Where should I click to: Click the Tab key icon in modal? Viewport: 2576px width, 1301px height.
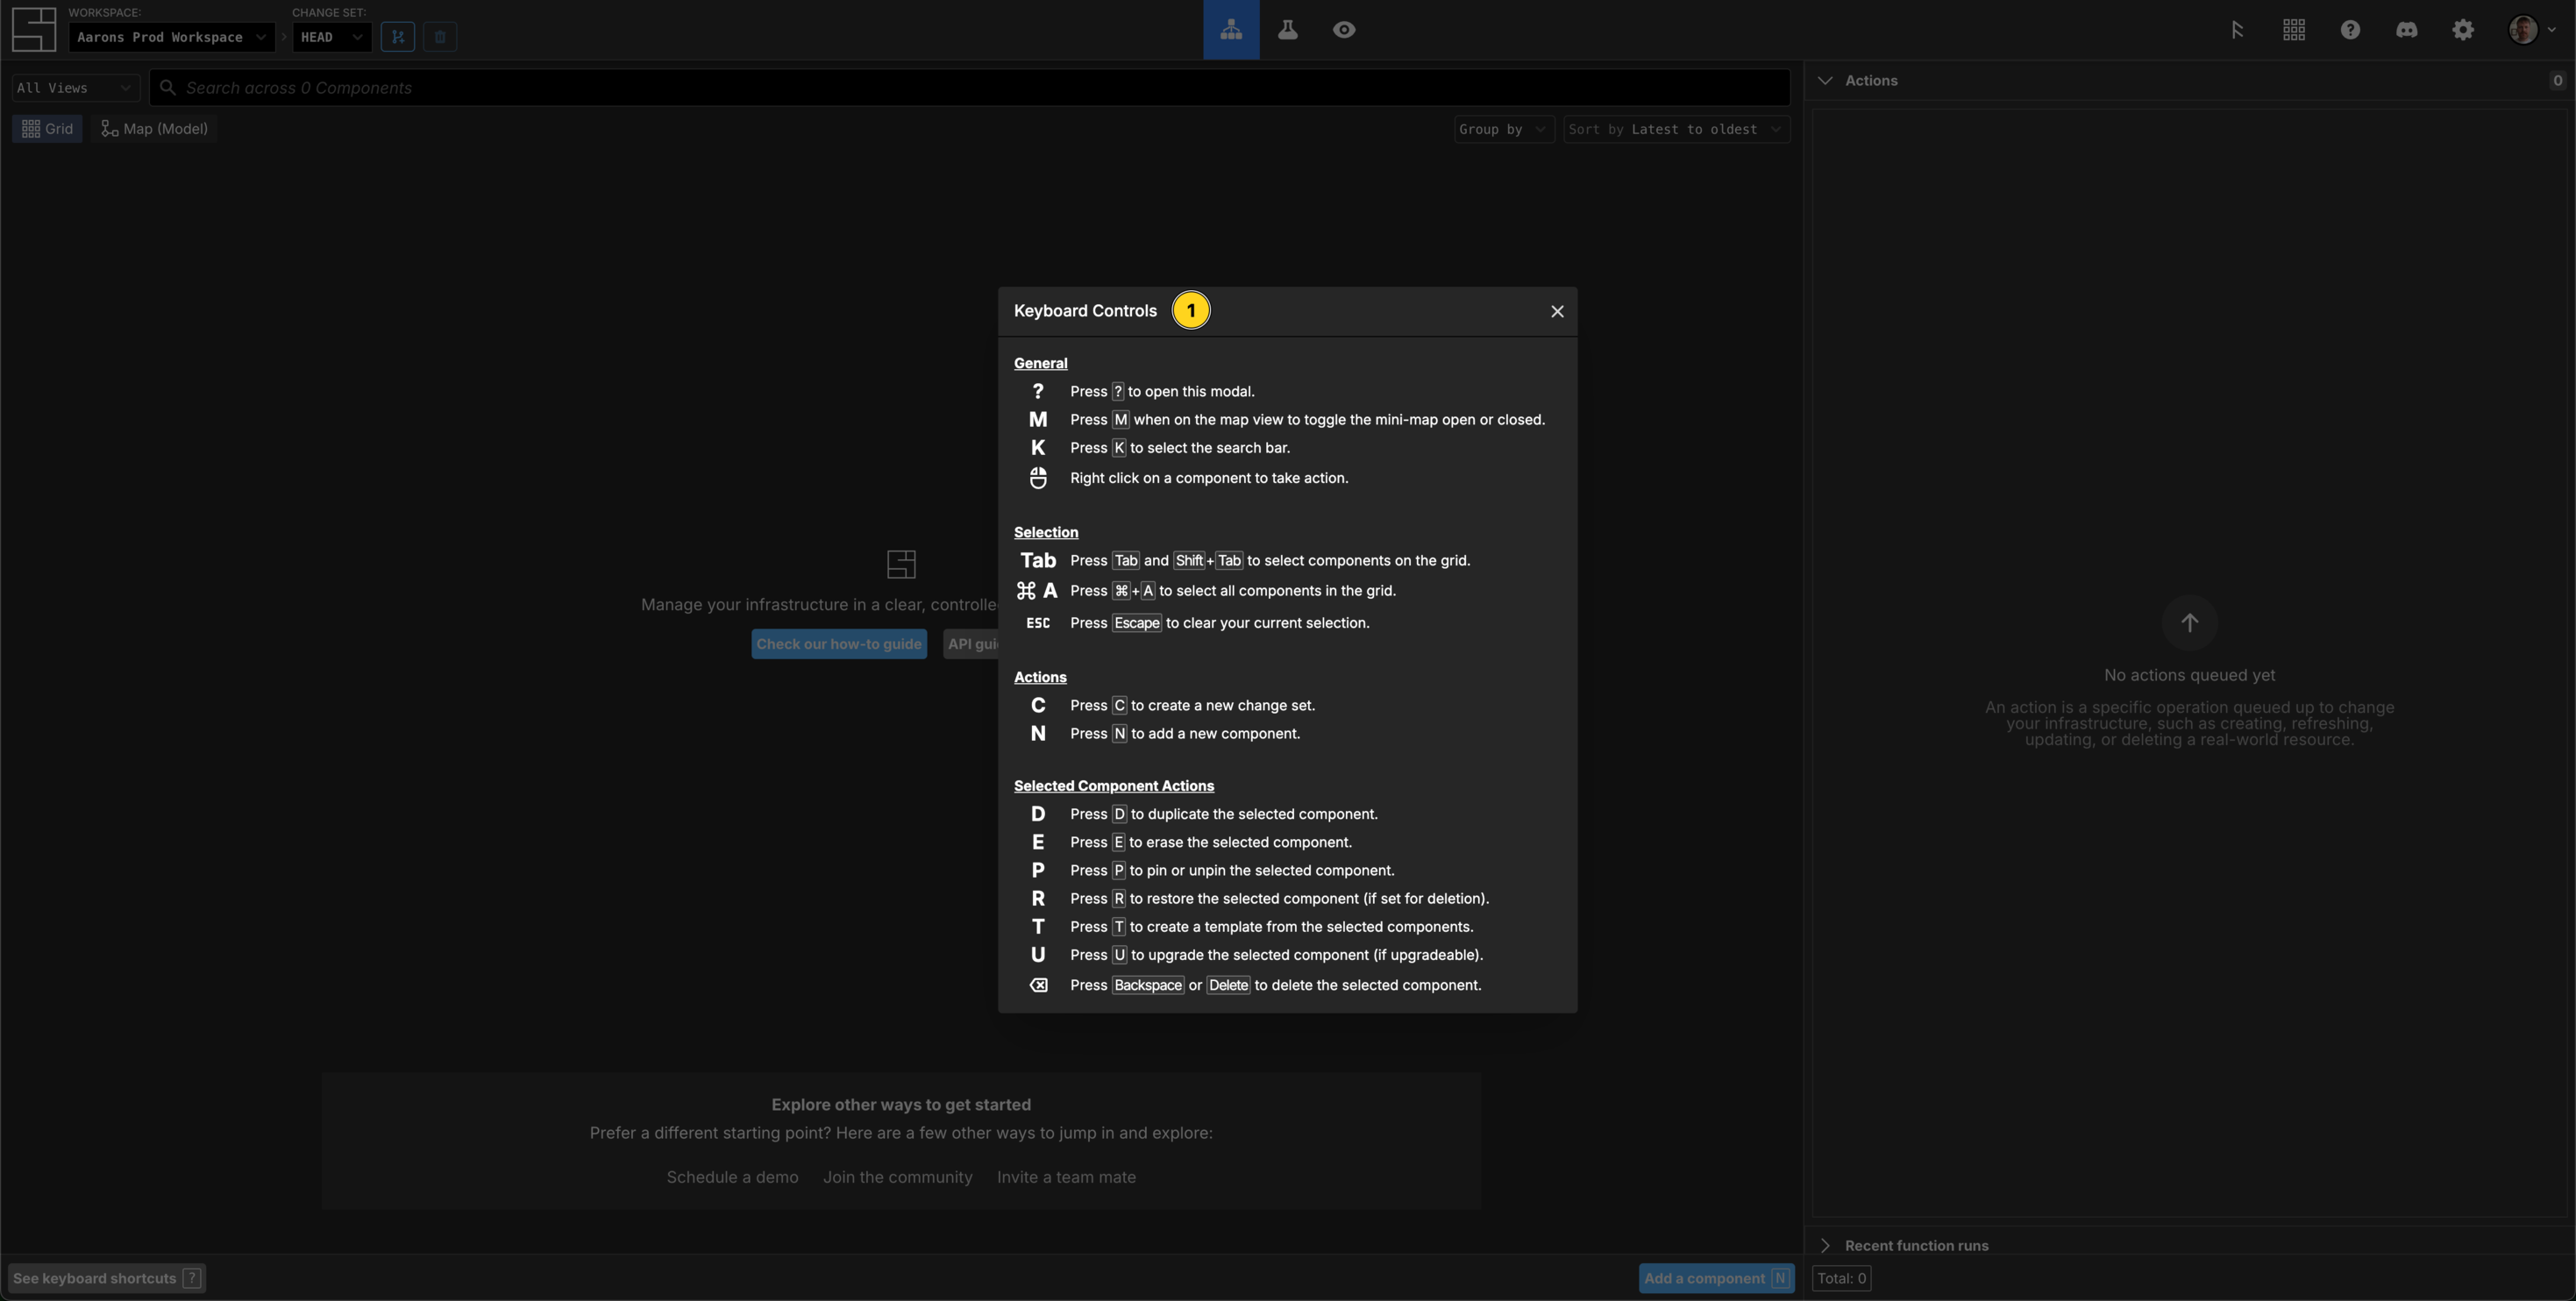(1038, 561)
